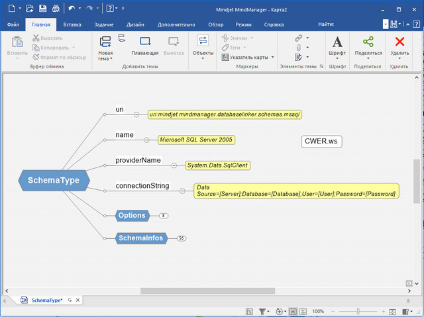
Task: Collapse the connectionString branch
Action: coord(182,191)
